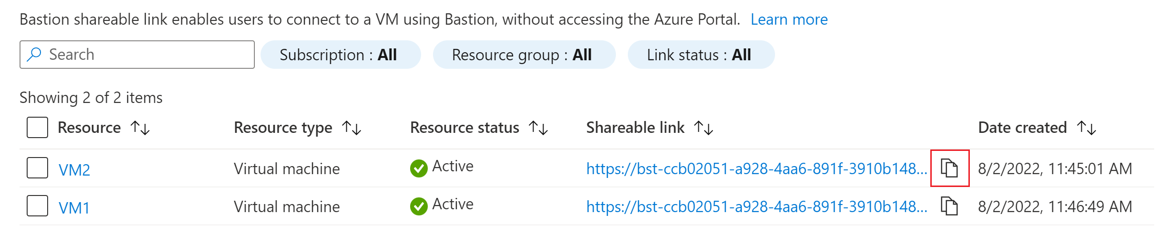This screenshot has height=242, width=1168.
Task: Click the search magnifier icon
Action: pyautogui.click(x=34, y=55)
